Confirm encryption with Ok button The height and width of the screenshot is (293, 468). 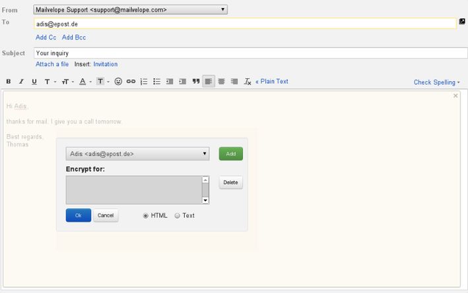[78, 215]
